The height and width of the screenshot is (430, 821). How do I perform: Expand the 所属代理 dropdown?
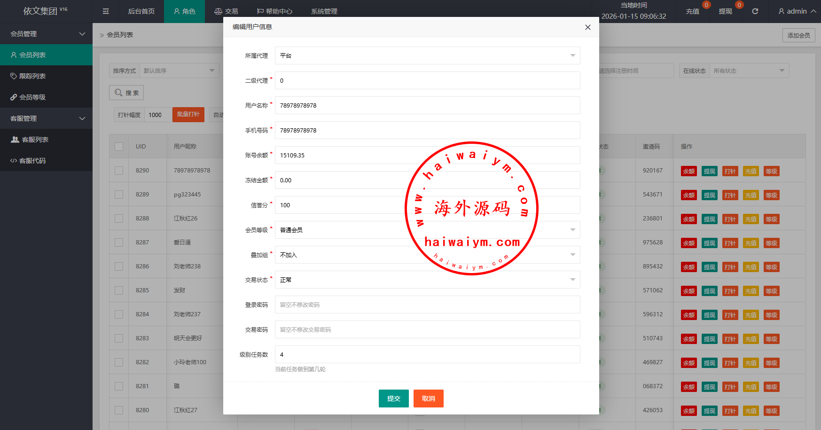[427, 55]
